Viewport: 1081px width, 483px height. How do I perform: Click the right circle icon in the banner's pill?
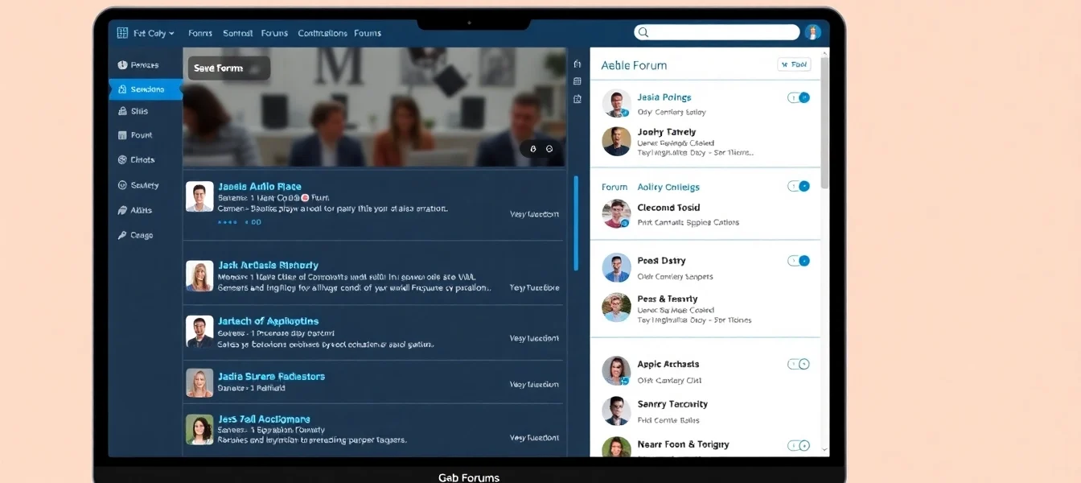pyautogui.click(x=549, y=149)
